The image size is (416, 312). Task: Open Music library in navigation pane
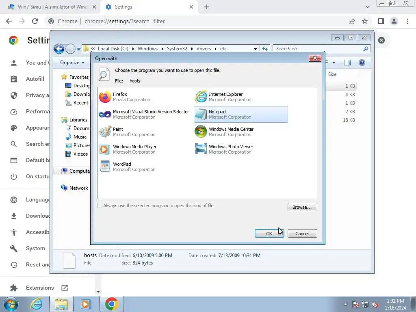click(x=76, y=137)
